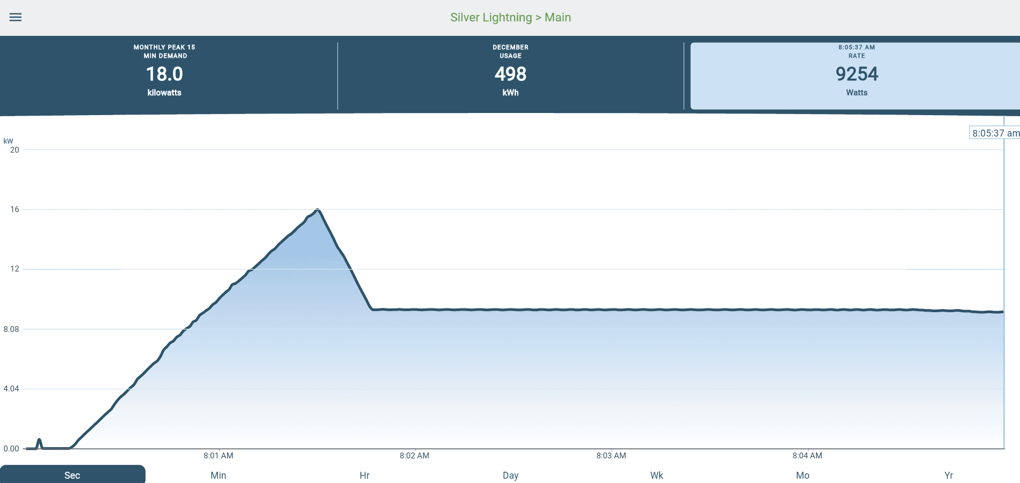
Task: Switch to the Mo time range tab
Action: click(803, 475)
